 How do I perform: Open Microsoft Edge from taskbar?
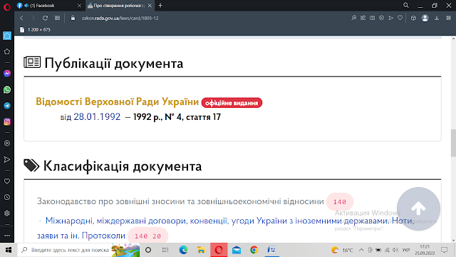point(184,250)
